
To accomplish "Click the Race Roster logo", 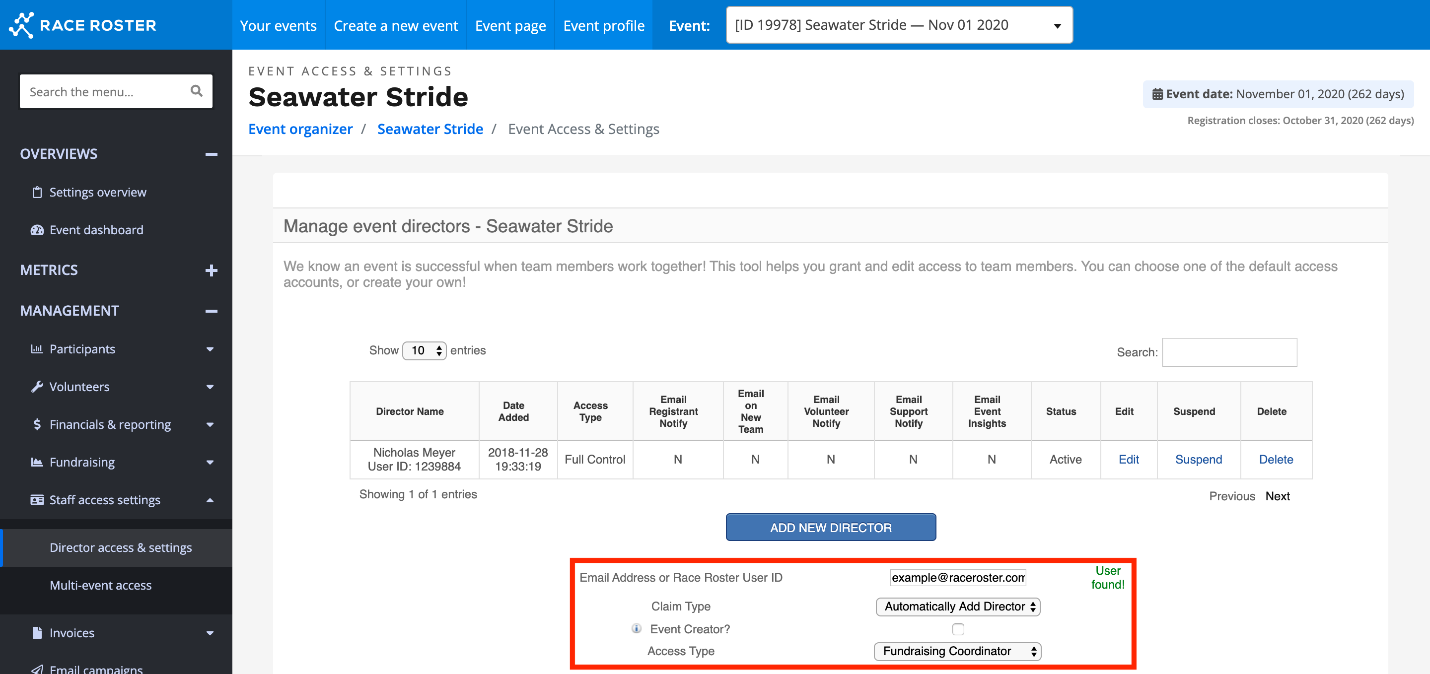I will [83, 25].
